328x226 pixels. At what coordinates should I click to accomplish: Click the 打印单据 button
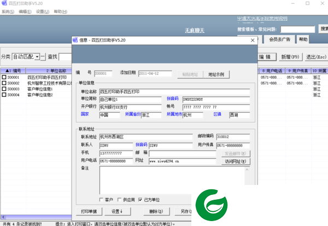pos(89,211)
